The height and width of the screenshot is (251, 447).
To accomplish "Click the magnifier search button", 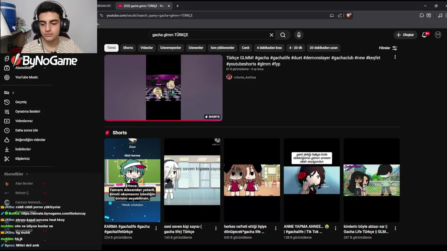I will point(283,35).
